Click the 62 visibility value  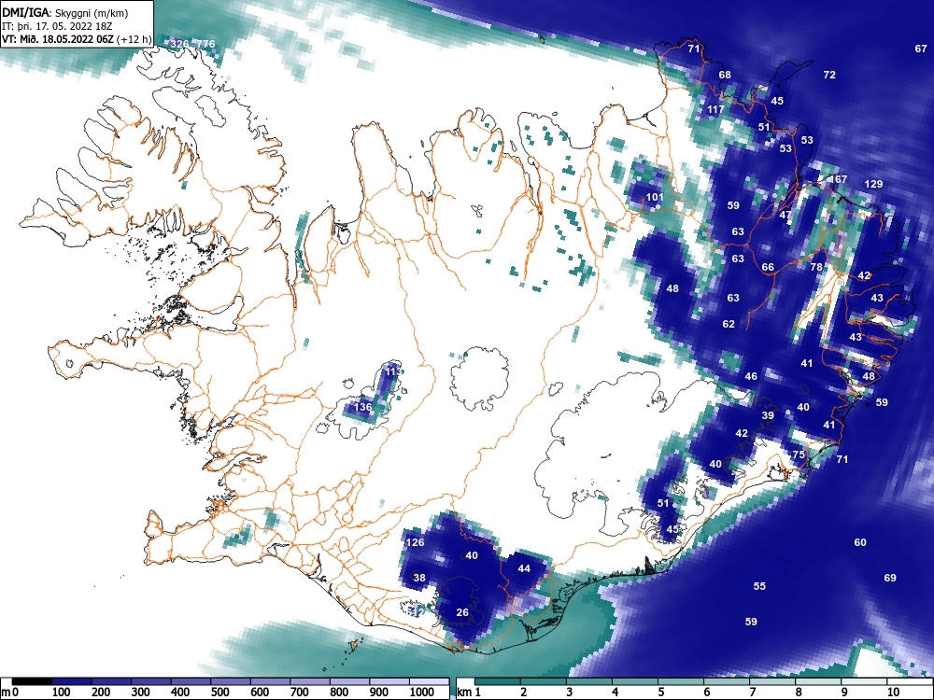click(x=729, y=325)
